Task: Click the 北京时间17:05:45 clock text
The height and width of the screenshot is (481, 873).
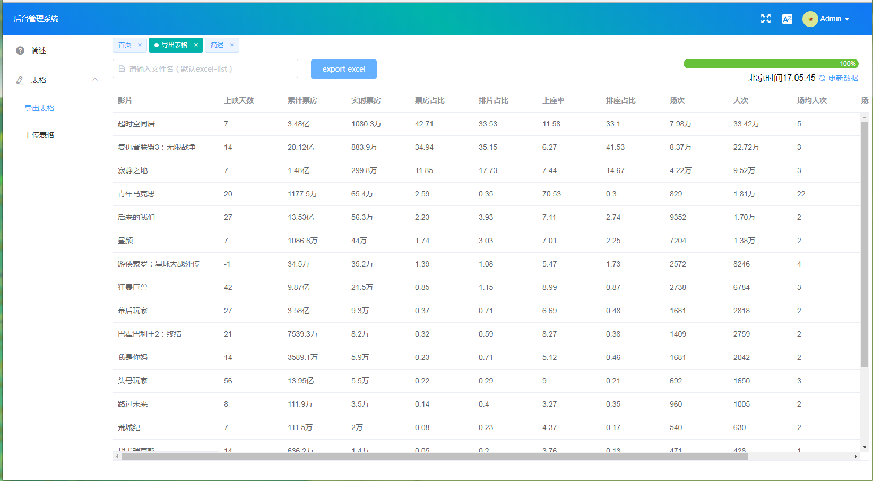Action: tap(782, 78)
